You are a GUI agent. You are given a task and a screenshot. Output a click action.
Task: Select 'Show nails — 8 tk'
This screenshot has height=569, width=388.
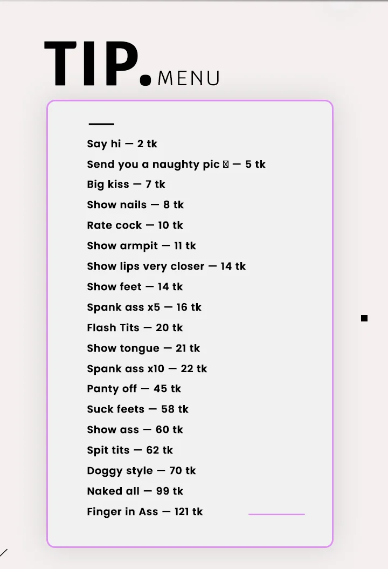pos(135,205)
